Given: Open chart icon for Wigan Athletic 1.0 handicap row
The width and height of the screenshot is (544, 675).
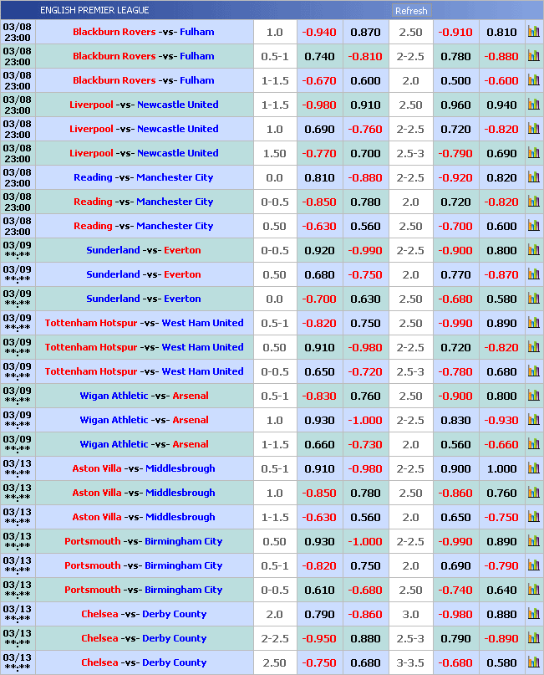Looking at the screenshot, I should coord(534,419).
